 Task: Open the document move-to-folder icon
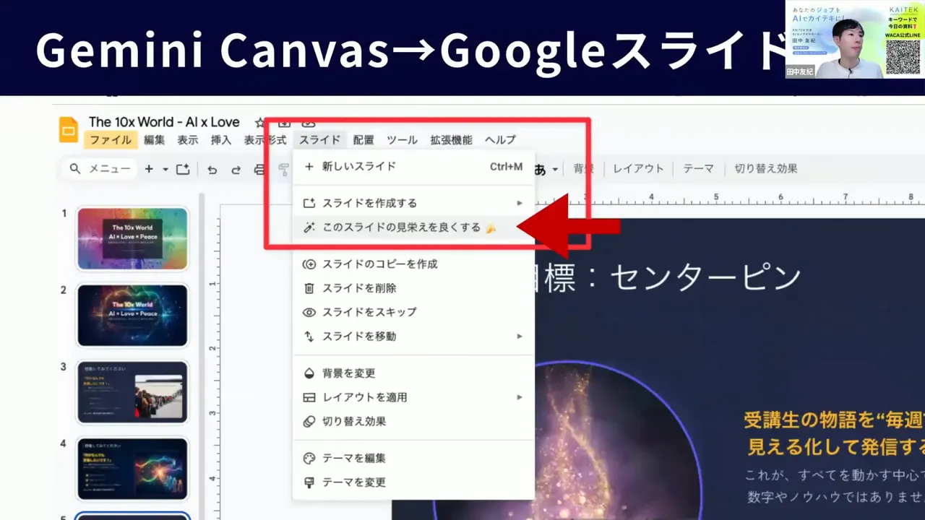(285, 123)
